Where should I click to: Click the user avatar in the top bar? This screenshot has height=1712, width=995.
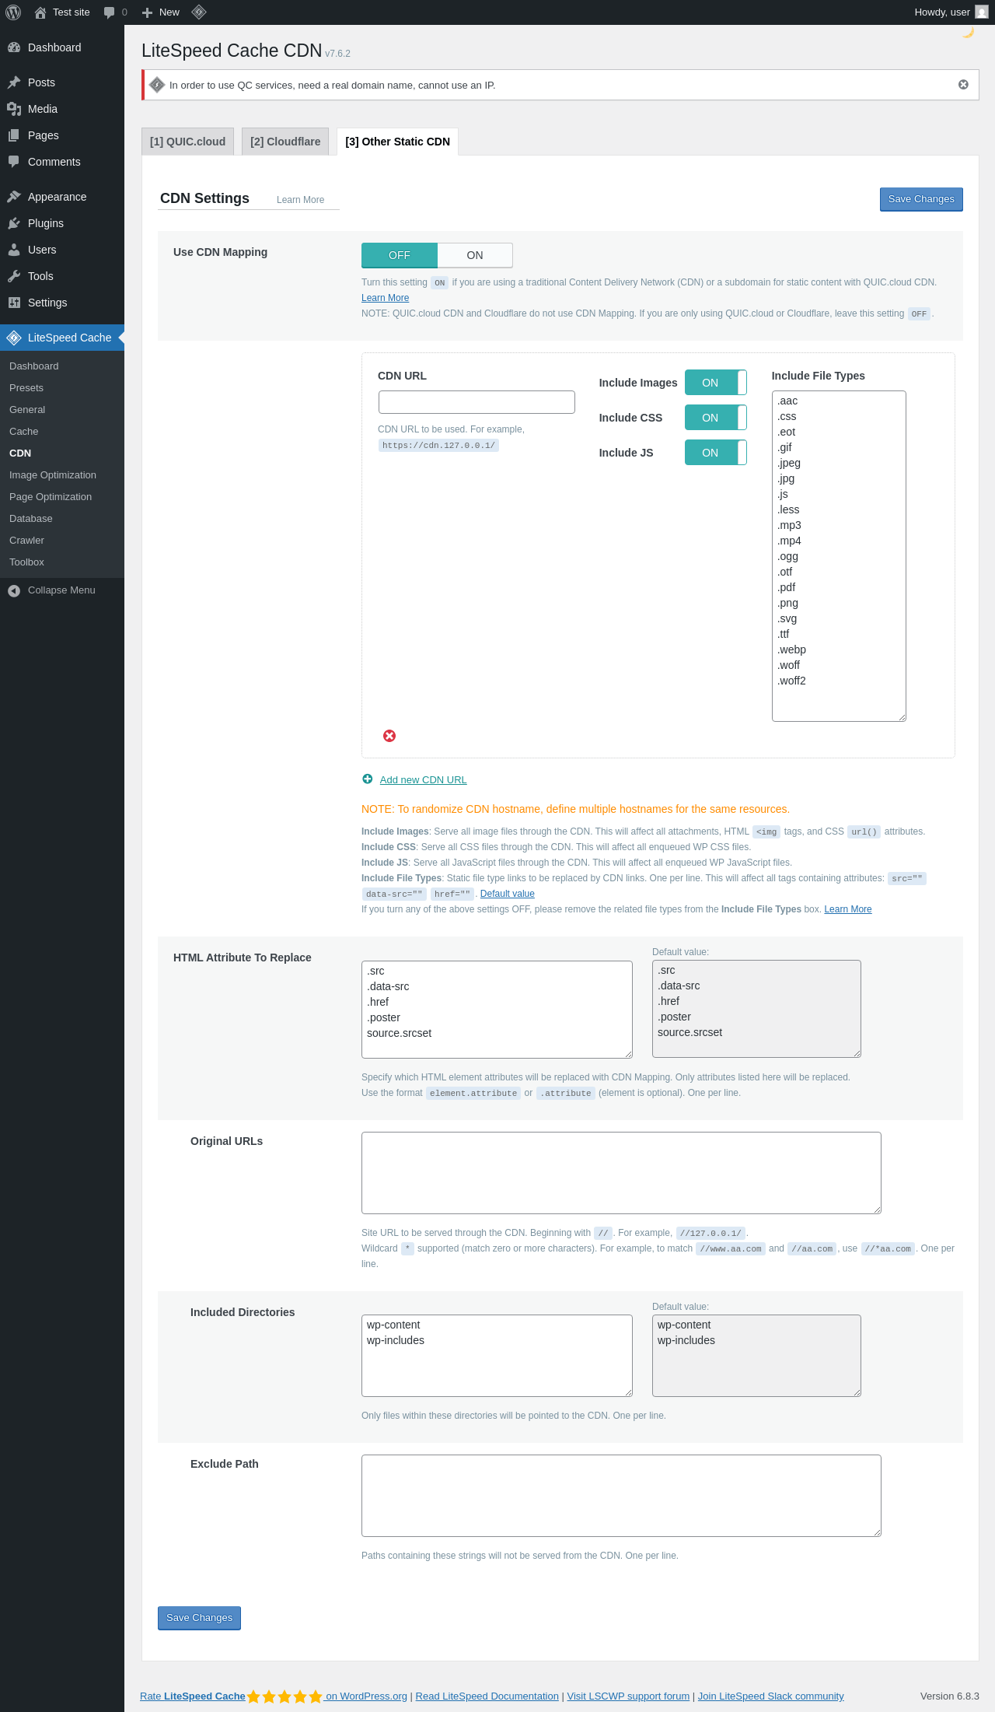click(982, 12)
